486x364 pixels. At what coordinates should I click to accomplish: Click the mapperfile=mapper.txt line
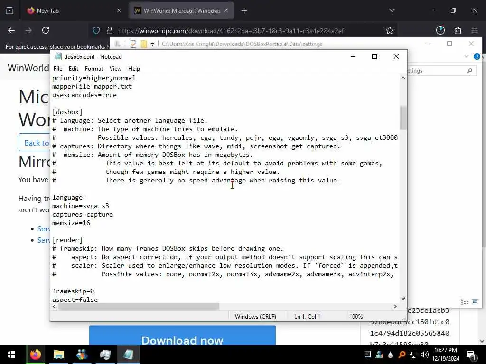(92, 86)
